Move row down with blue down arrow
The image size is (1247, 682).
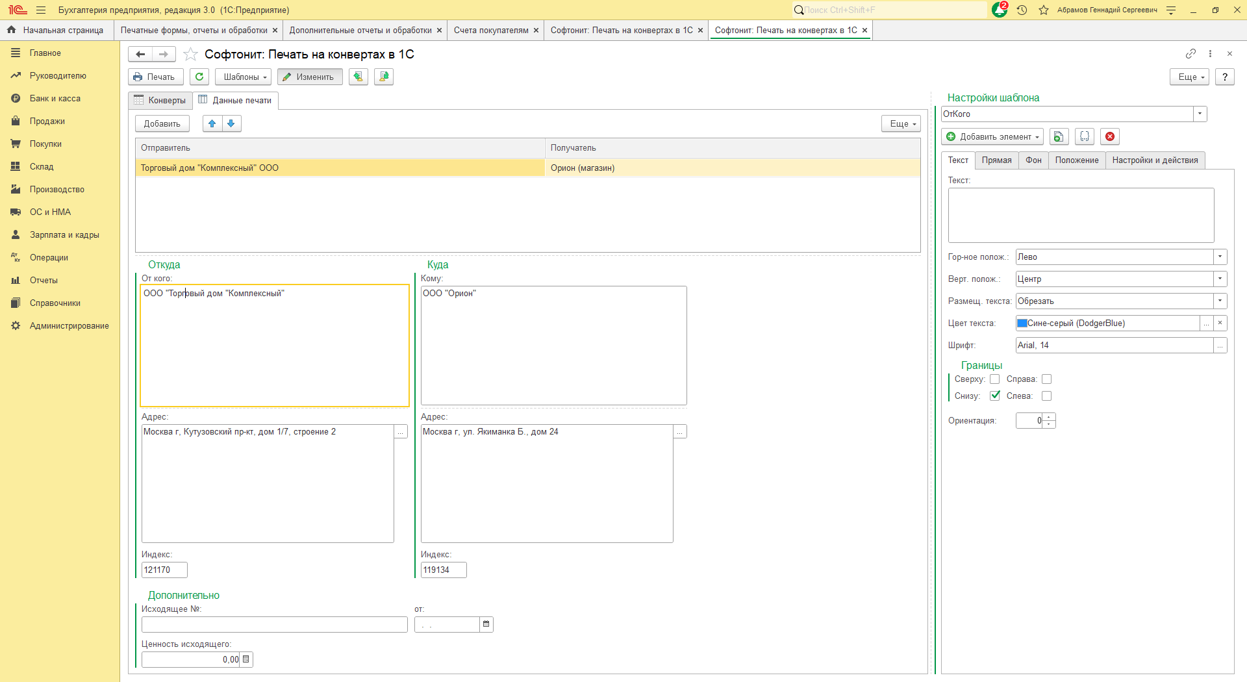pyautogui.click(x=231, y=123)
